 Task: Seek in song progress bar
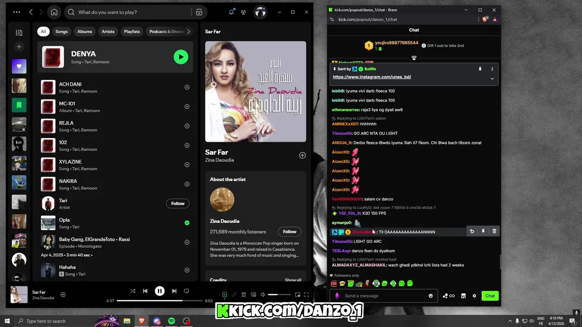coord(160,301)
